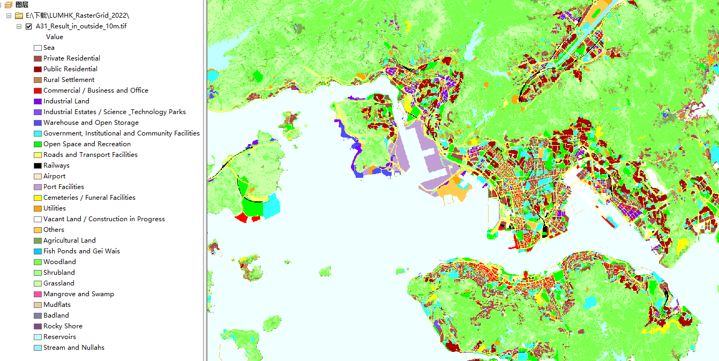The width and height of the screenshot is (719, 361).
Task: Click the Port Facilities legend label
Action: pos(64,187)
